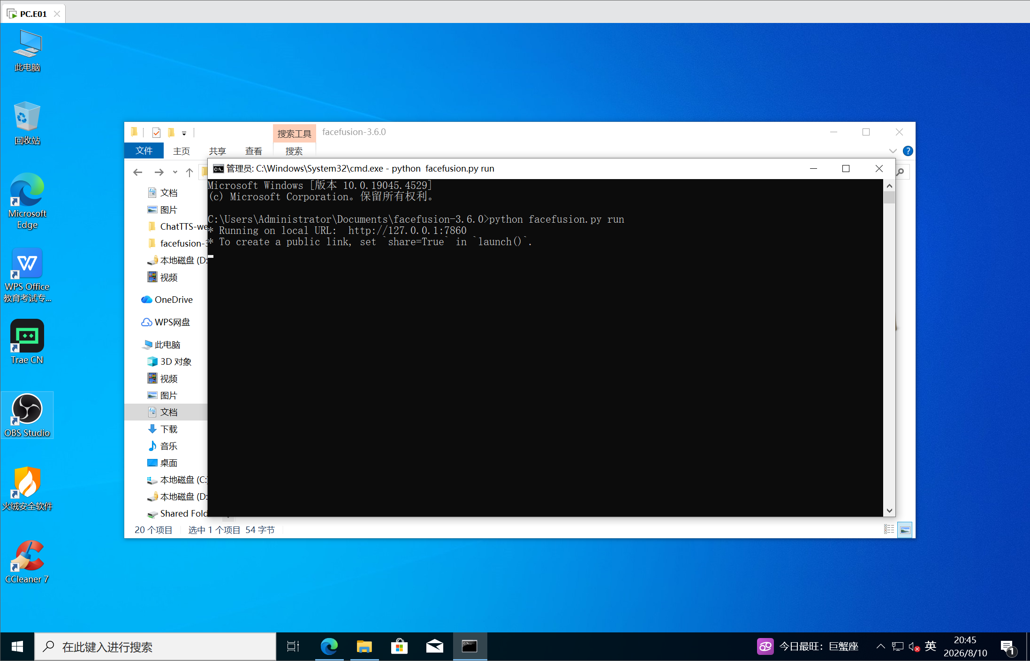This screenshot has width=1030, height=661.
Task: Expand Explorer ribbon chevron
Action: (x=893, y=151)
